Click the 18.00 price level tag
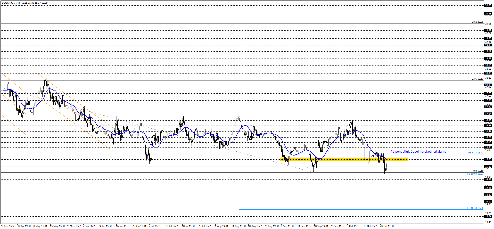 click(x=488, y=85)
